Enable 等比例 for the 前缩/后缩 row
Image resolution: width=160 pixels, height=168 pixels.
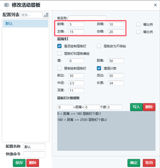pos(139,24)
